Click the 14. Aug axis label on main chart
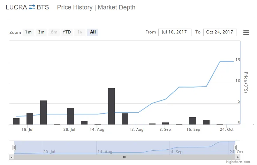The width and height of the screenshot is (257, 165). pyautogui.click(x=97, y=129)
